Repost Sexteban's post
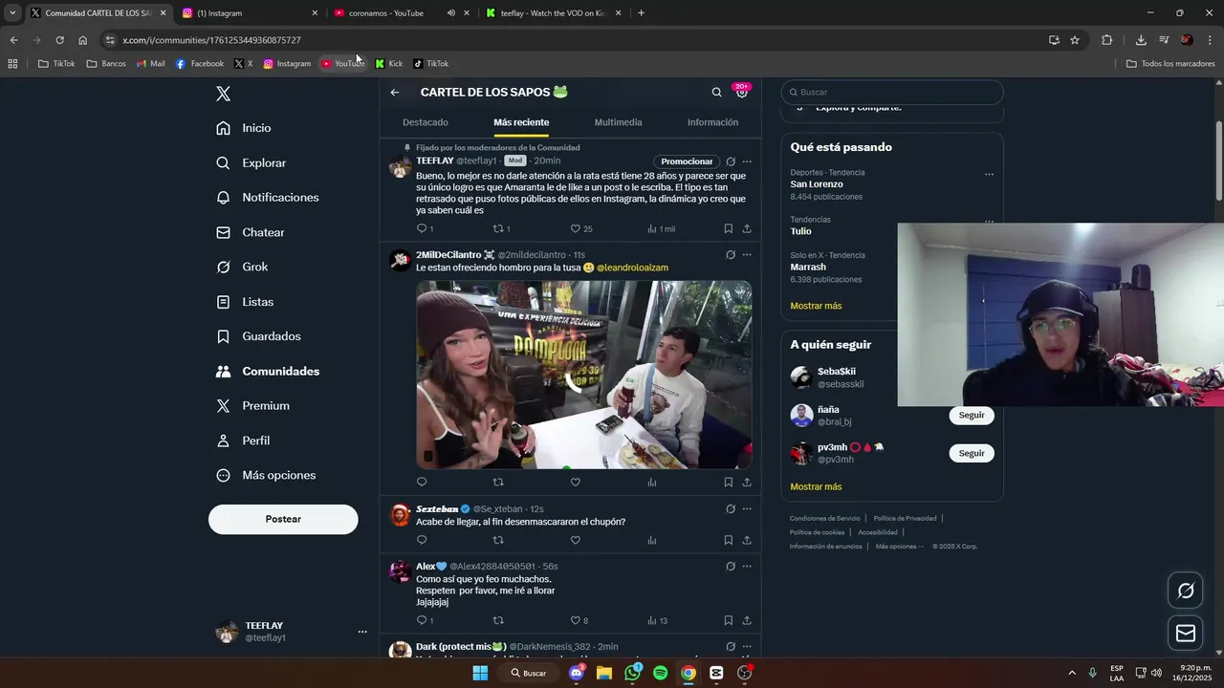The width and height of the screenshot is (1224, 688). pyautogui.click(x=497, y=540)
